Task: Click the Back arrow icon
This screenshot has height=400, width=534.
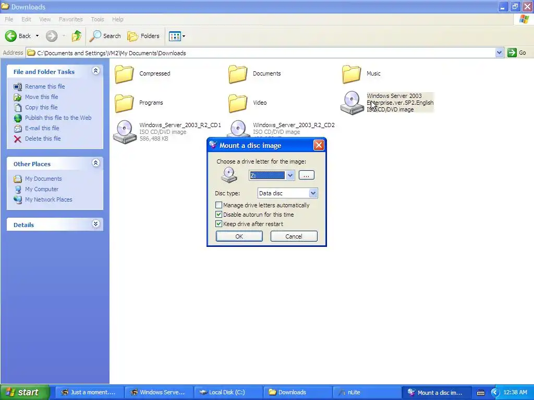Action: [x=11, y=36]
